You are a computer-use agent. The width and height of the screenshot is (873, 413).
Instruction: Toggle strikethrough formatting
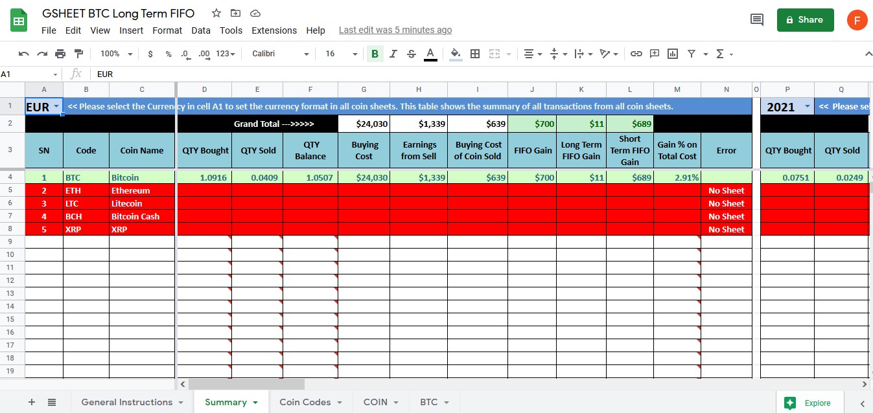coord(411,54)
